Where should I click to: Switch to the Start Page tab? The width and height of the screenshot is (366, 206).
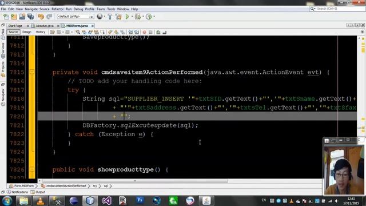(15, 26)
